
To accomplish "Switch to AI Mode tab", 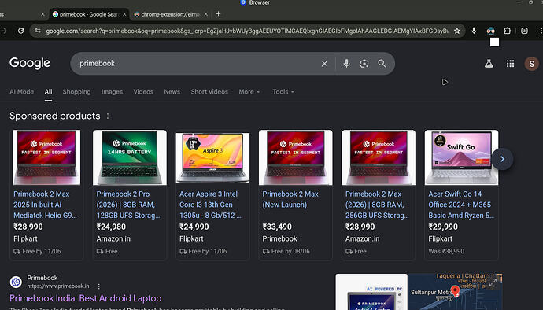I will 22,92.
